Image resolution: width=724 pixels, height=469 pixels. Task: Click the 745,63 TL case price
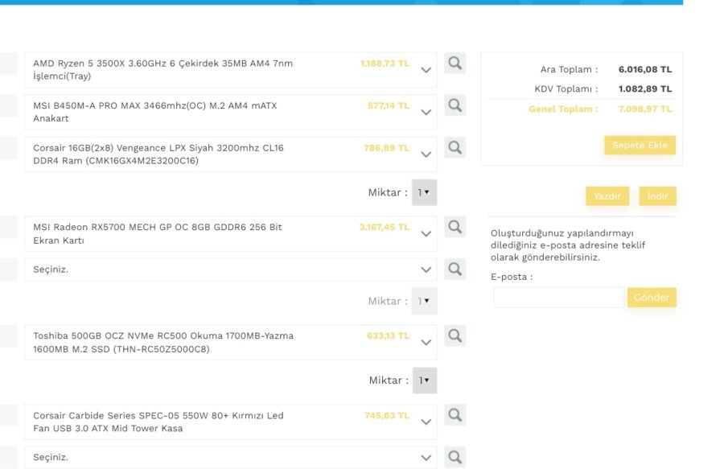387,415
